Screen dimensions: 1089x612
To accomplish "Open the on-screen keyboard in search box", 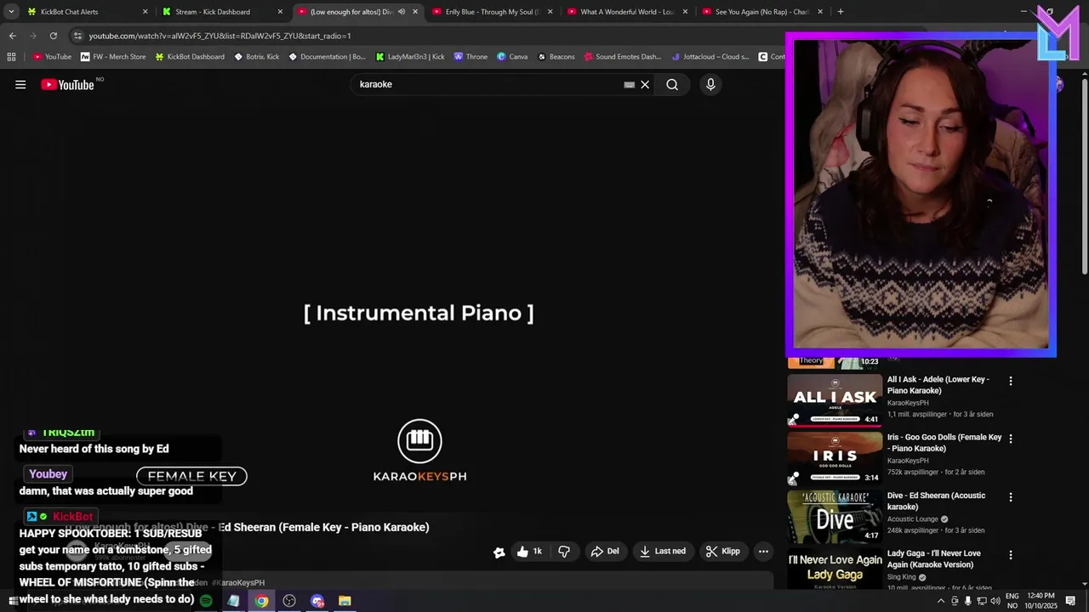I will 629,84.
